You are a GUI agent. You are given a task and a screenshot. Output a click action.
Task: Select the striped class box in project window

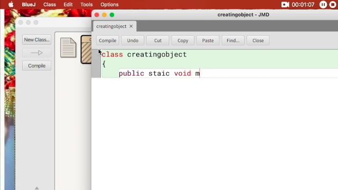(86, 50)
